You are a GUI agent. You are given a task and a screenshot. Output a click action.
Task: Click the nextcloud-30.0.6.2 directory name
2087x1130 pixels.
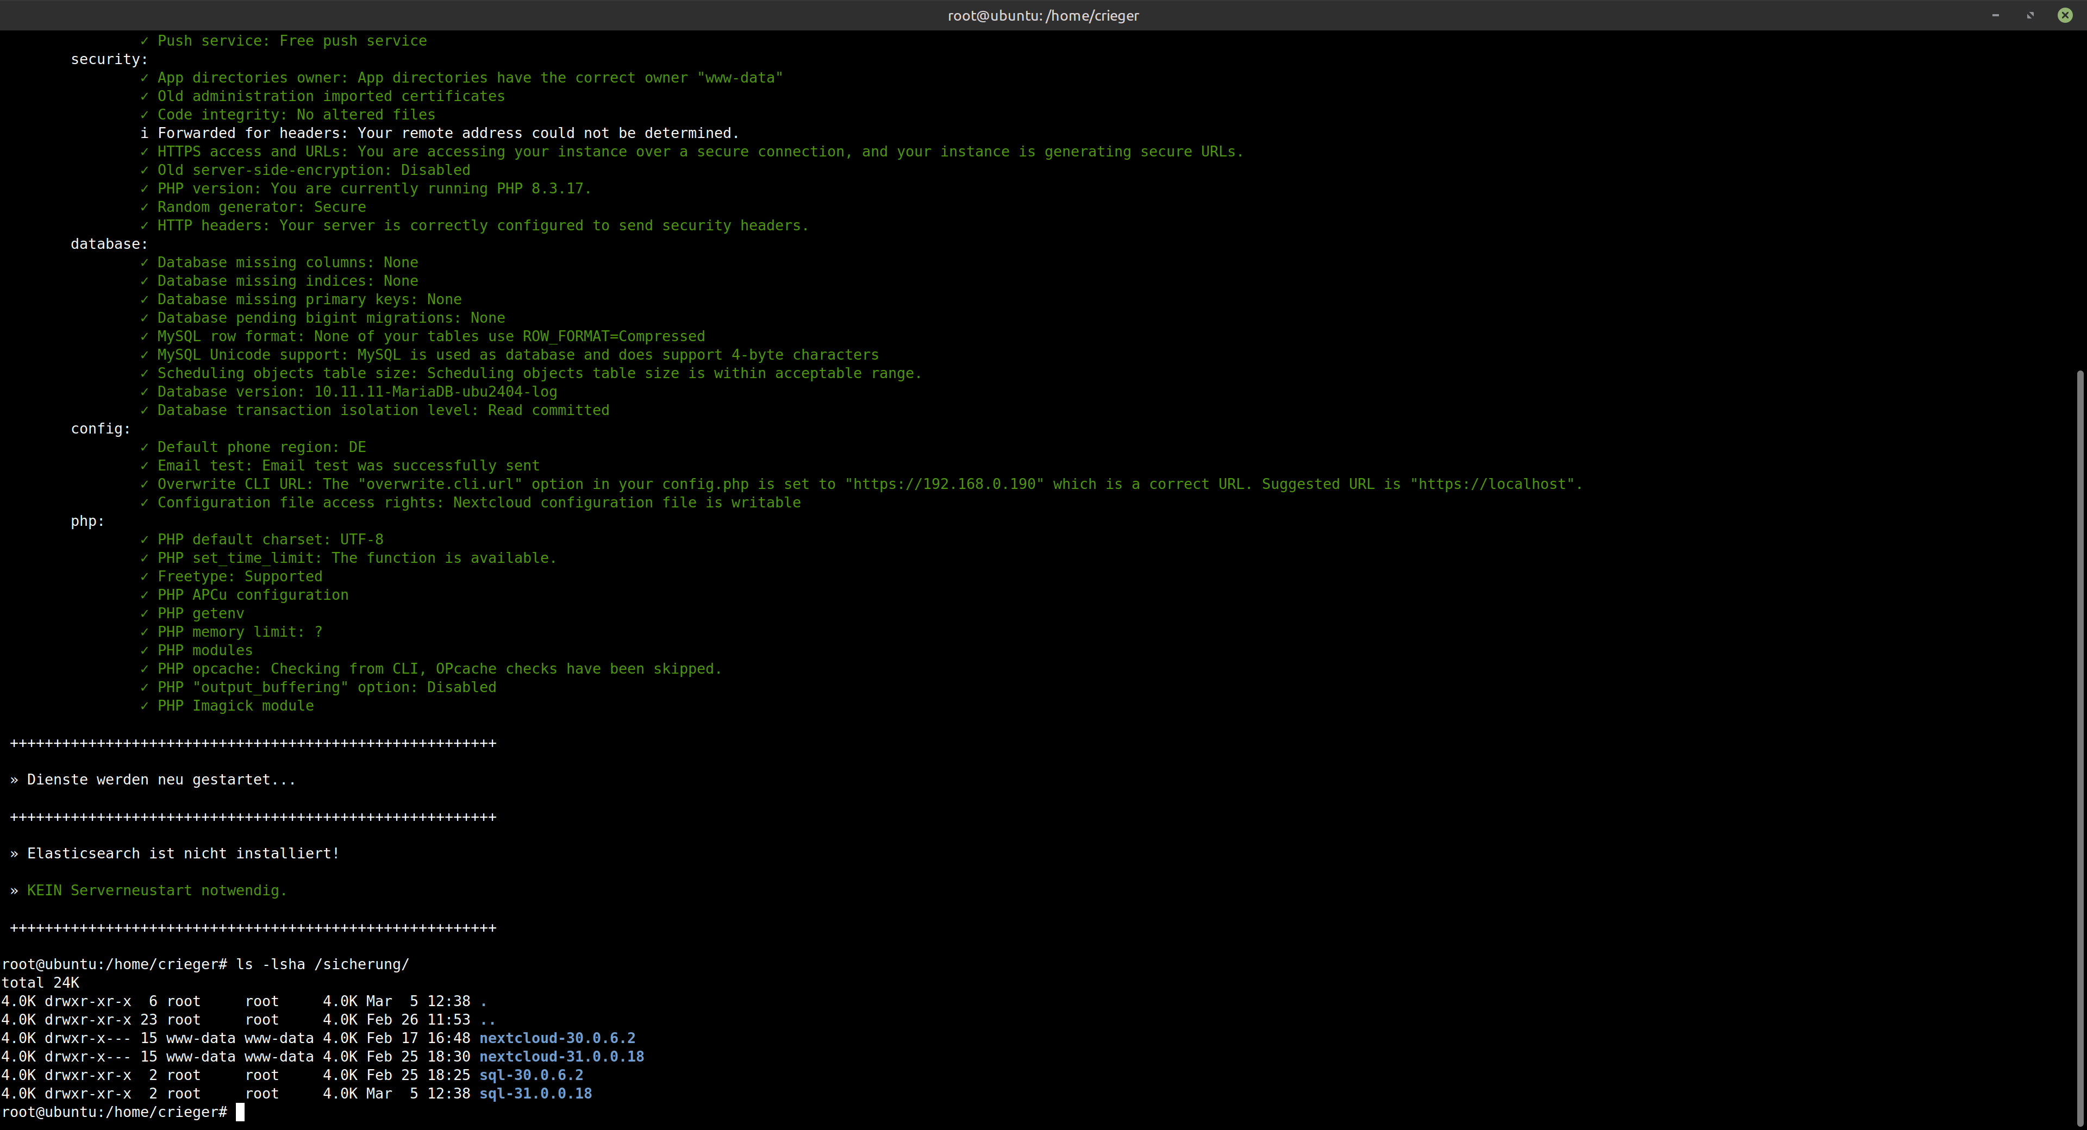558,1039
